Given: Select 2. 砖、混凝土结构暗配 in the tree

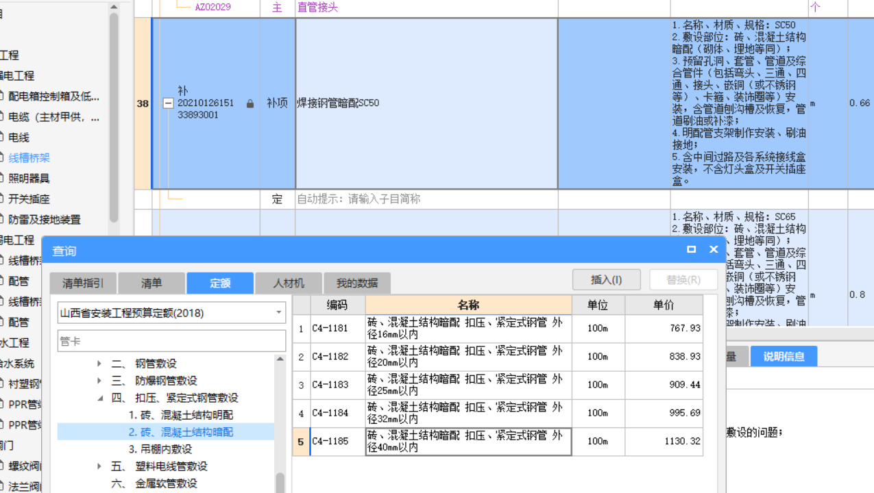Looking at the screenshot, I should 181,432.
